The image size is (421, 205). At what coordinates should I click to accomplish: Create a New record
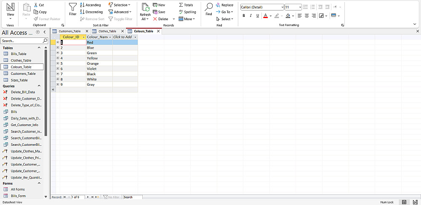tap(159, 5)
